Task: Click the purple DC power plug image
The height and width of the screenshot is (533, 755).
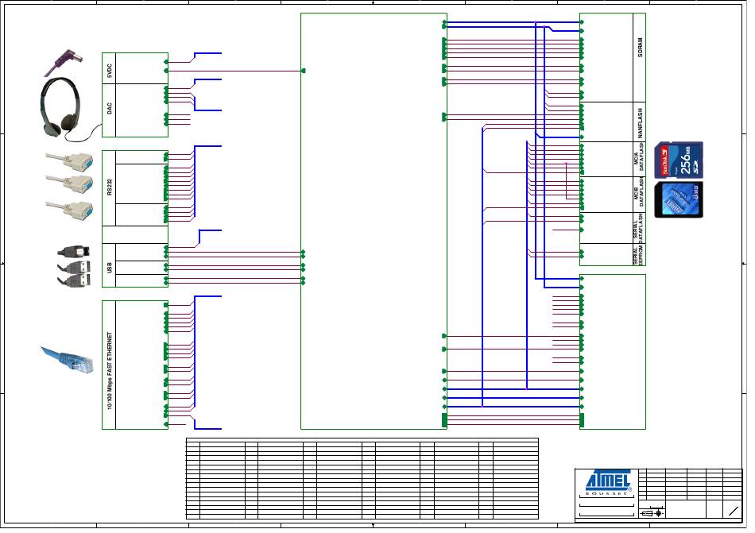Action: pos(64,63)
